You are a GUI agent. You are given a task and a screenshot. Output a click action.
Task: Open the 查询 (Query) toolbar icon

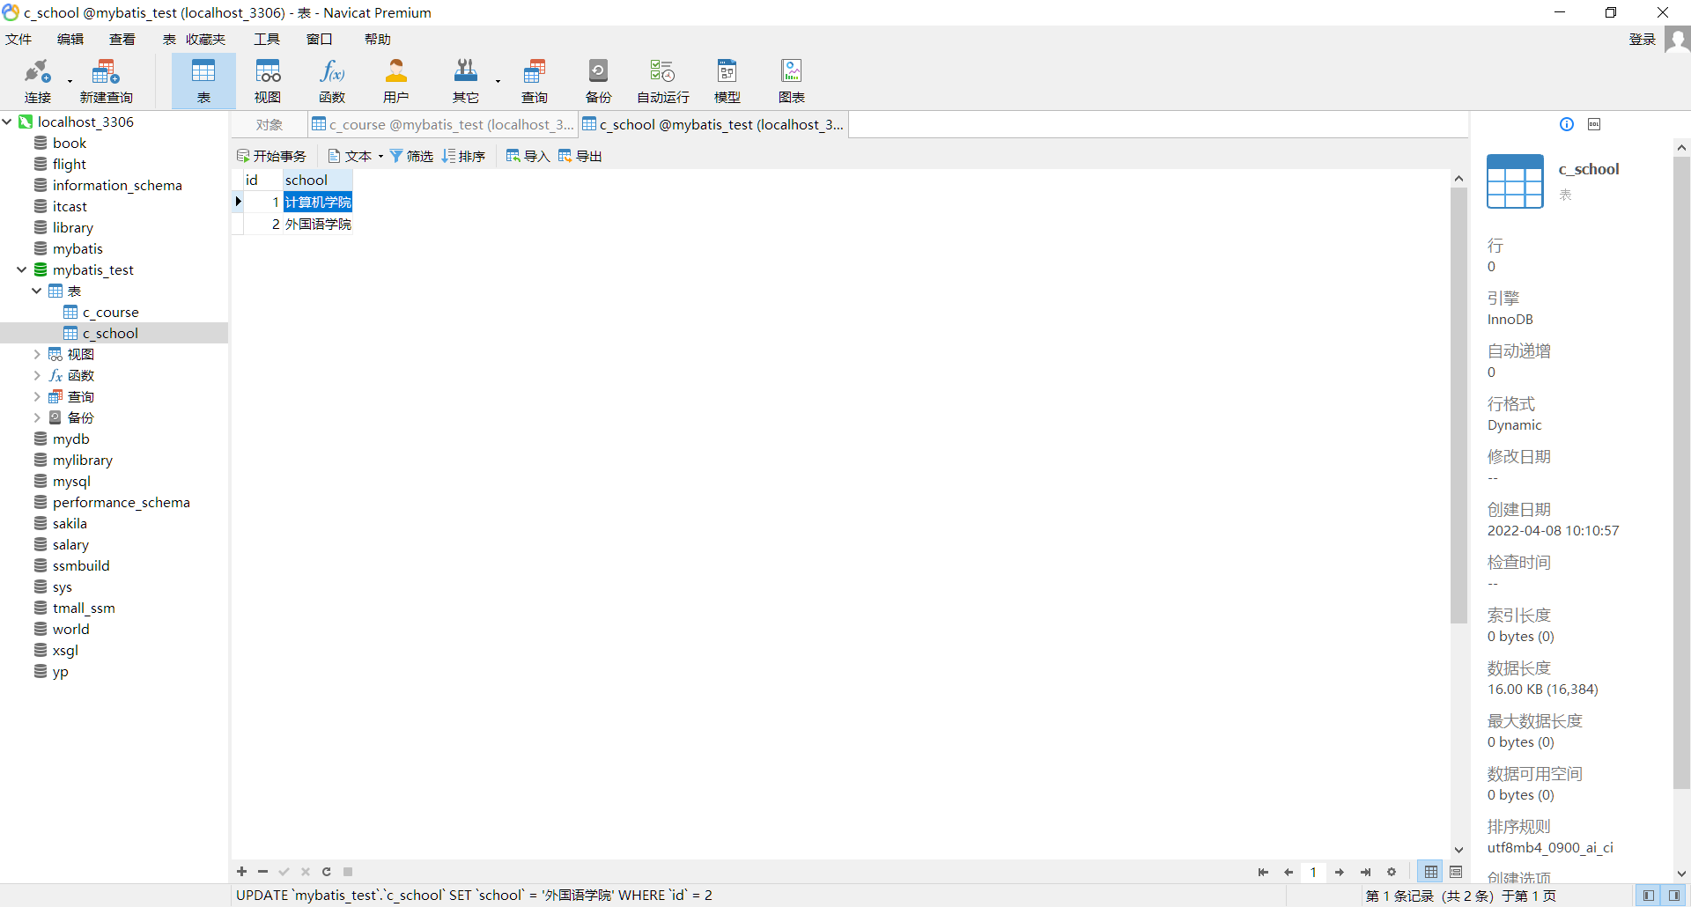tap(534, 81)
